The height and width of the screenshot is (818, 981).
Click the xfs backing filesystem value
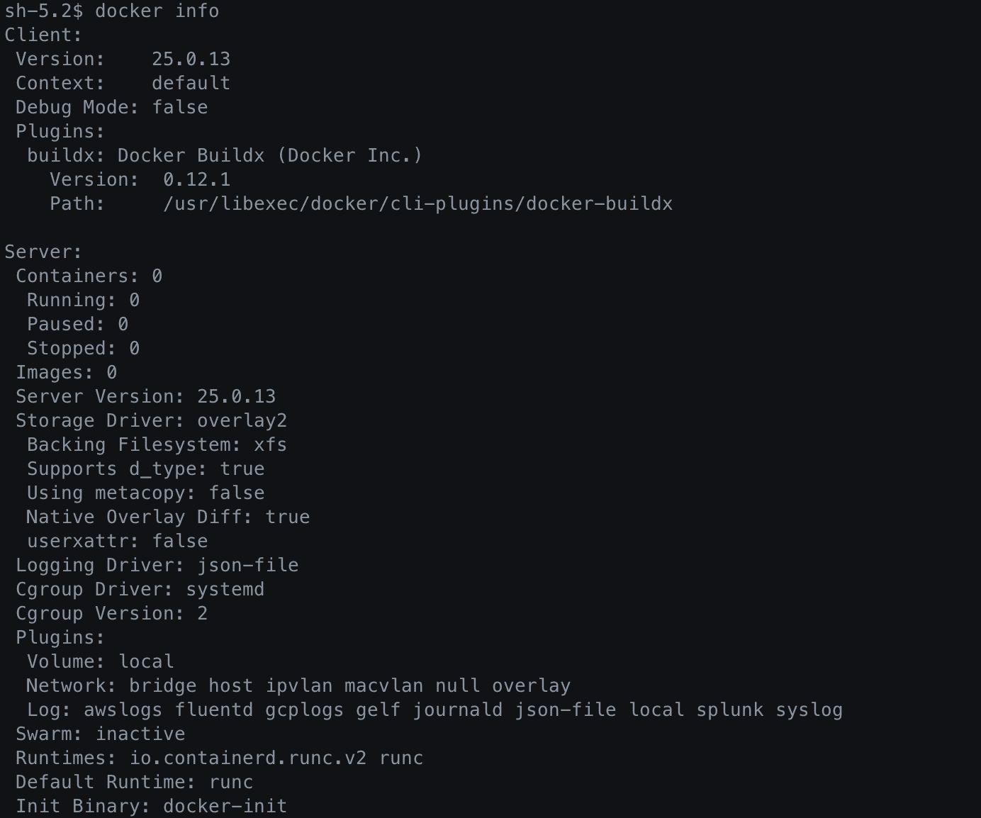270,444
